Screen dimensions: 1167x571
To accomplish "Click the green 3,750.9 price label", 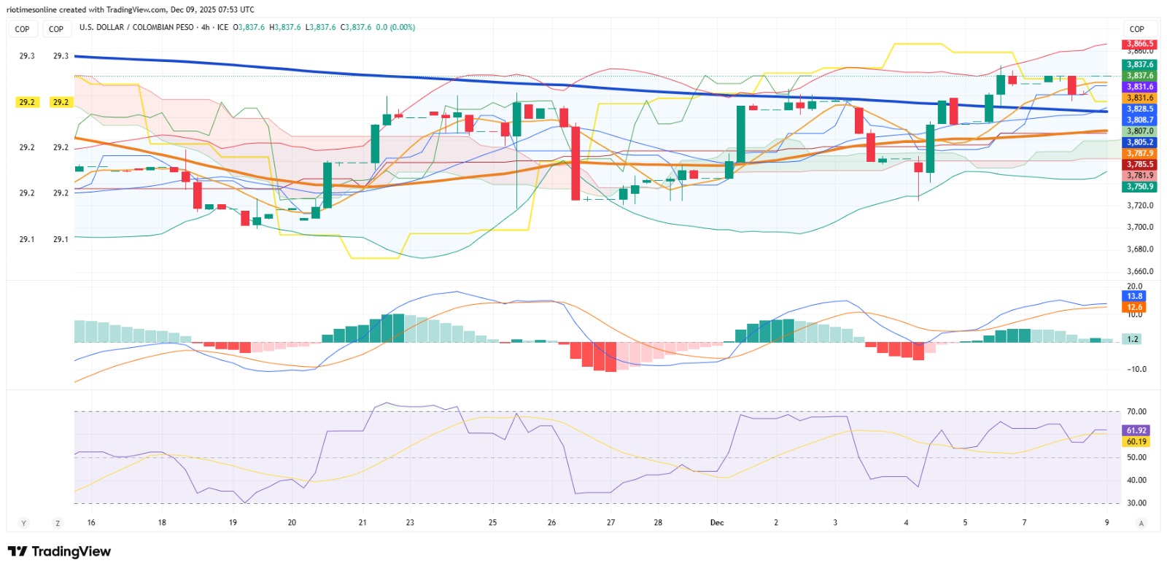I will 1140,187.
